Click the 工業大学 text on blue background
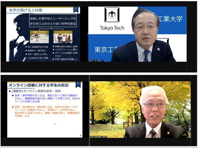Viewport: 198px width, 148px height. coord(171,19)
